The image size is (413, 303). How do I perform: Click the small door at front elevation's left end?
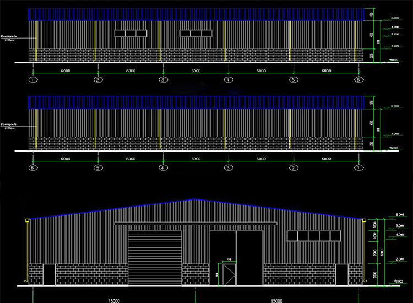49,275
